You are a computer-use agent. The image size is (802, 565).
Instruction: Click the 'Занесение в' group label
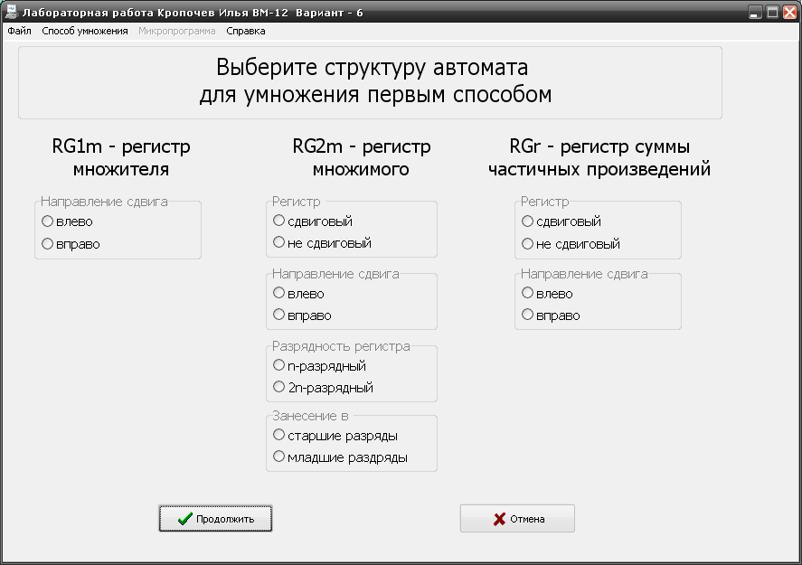(x=310, y=416)
